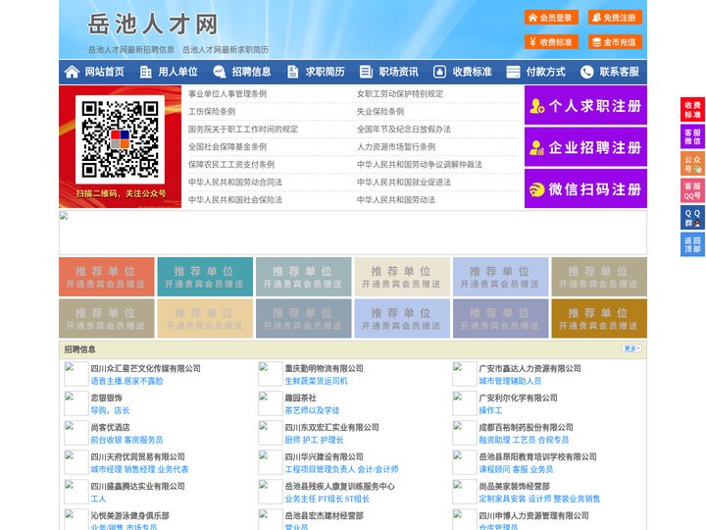
Task: Open company 四川众汇星芒文化传媒有限公司
Action: coord(145,368)
